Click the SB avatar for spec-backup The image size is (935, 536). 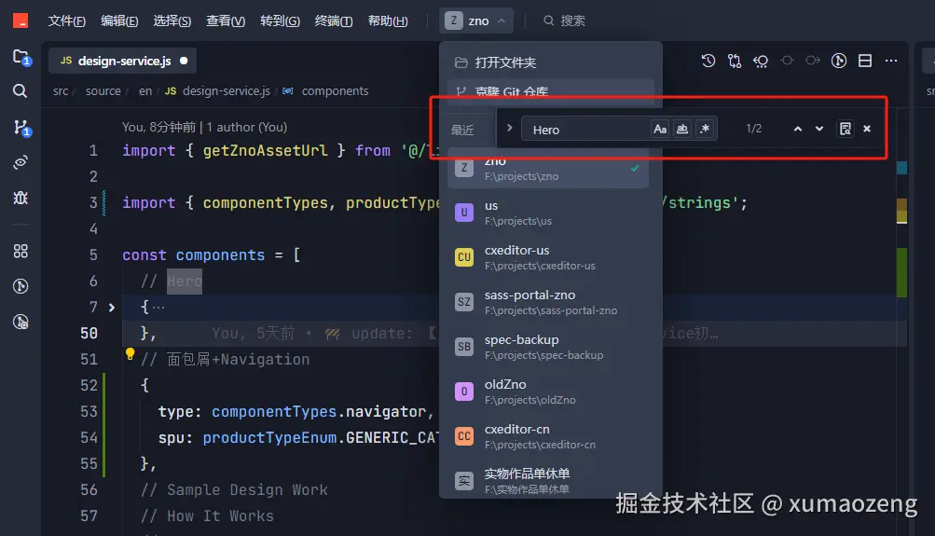(464, 347)
